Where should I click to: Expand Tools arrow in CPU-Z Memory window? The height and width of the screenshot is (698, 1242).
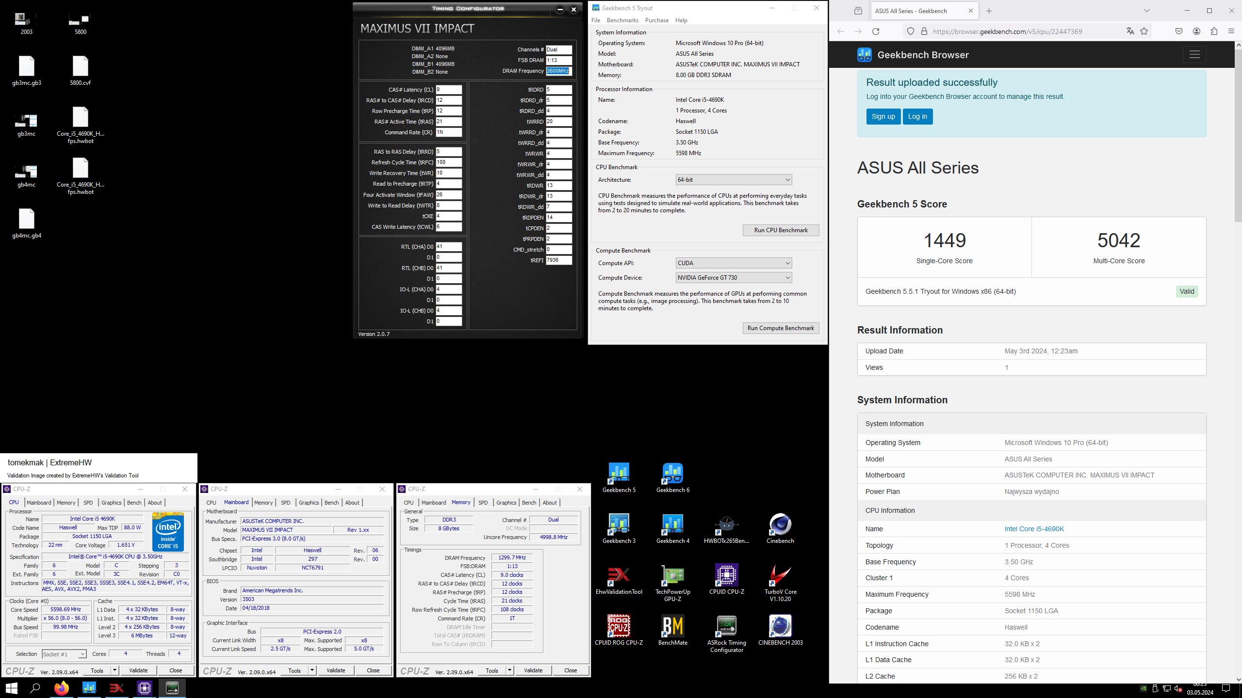(509, 670)
